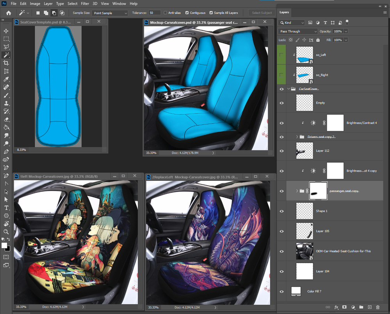Enable the Anti-alias checkbox
This screenshot has height=314, width=390.
[166, 12]
